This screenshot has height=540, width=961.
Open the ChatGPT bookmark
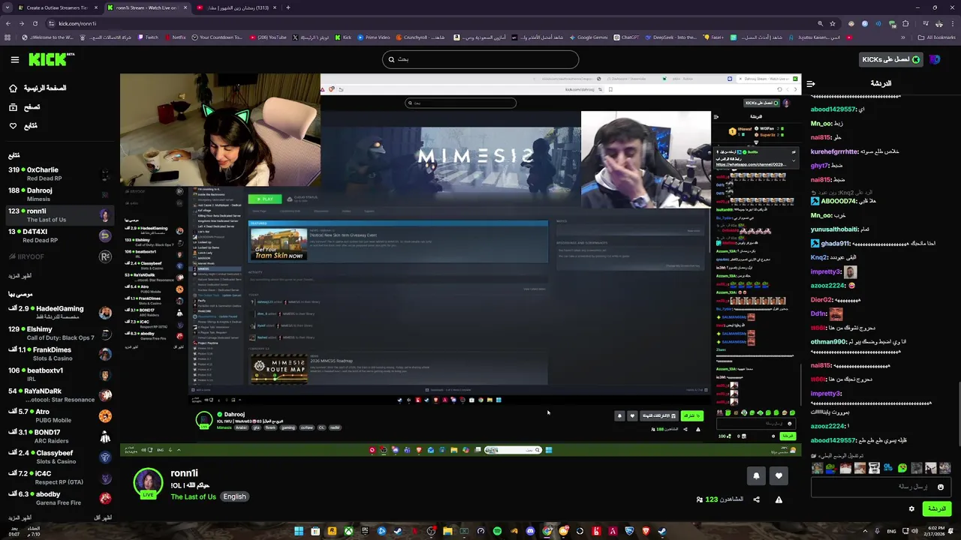click(626, 37)
